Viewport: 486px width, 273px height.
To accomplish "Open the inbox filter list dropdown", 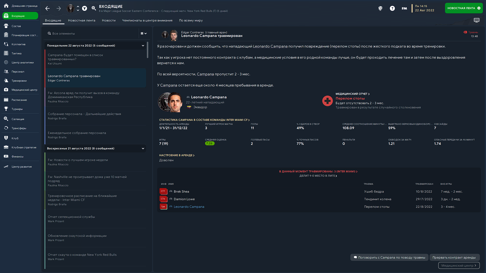I will pos(144,33).
